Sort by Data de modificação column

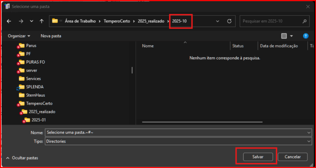tap(279, 46)
